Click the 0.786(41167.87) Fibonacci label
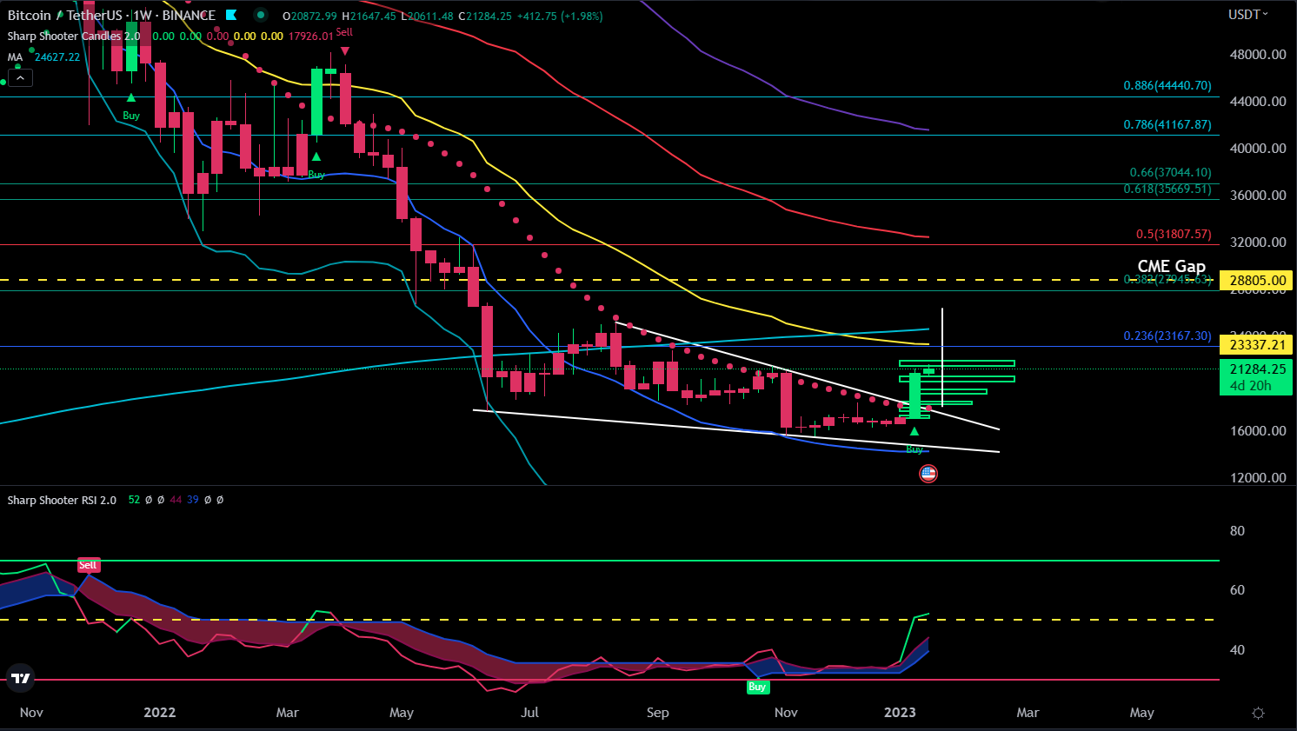Screen dimensions: 1297x731 tap(1167, 124)
